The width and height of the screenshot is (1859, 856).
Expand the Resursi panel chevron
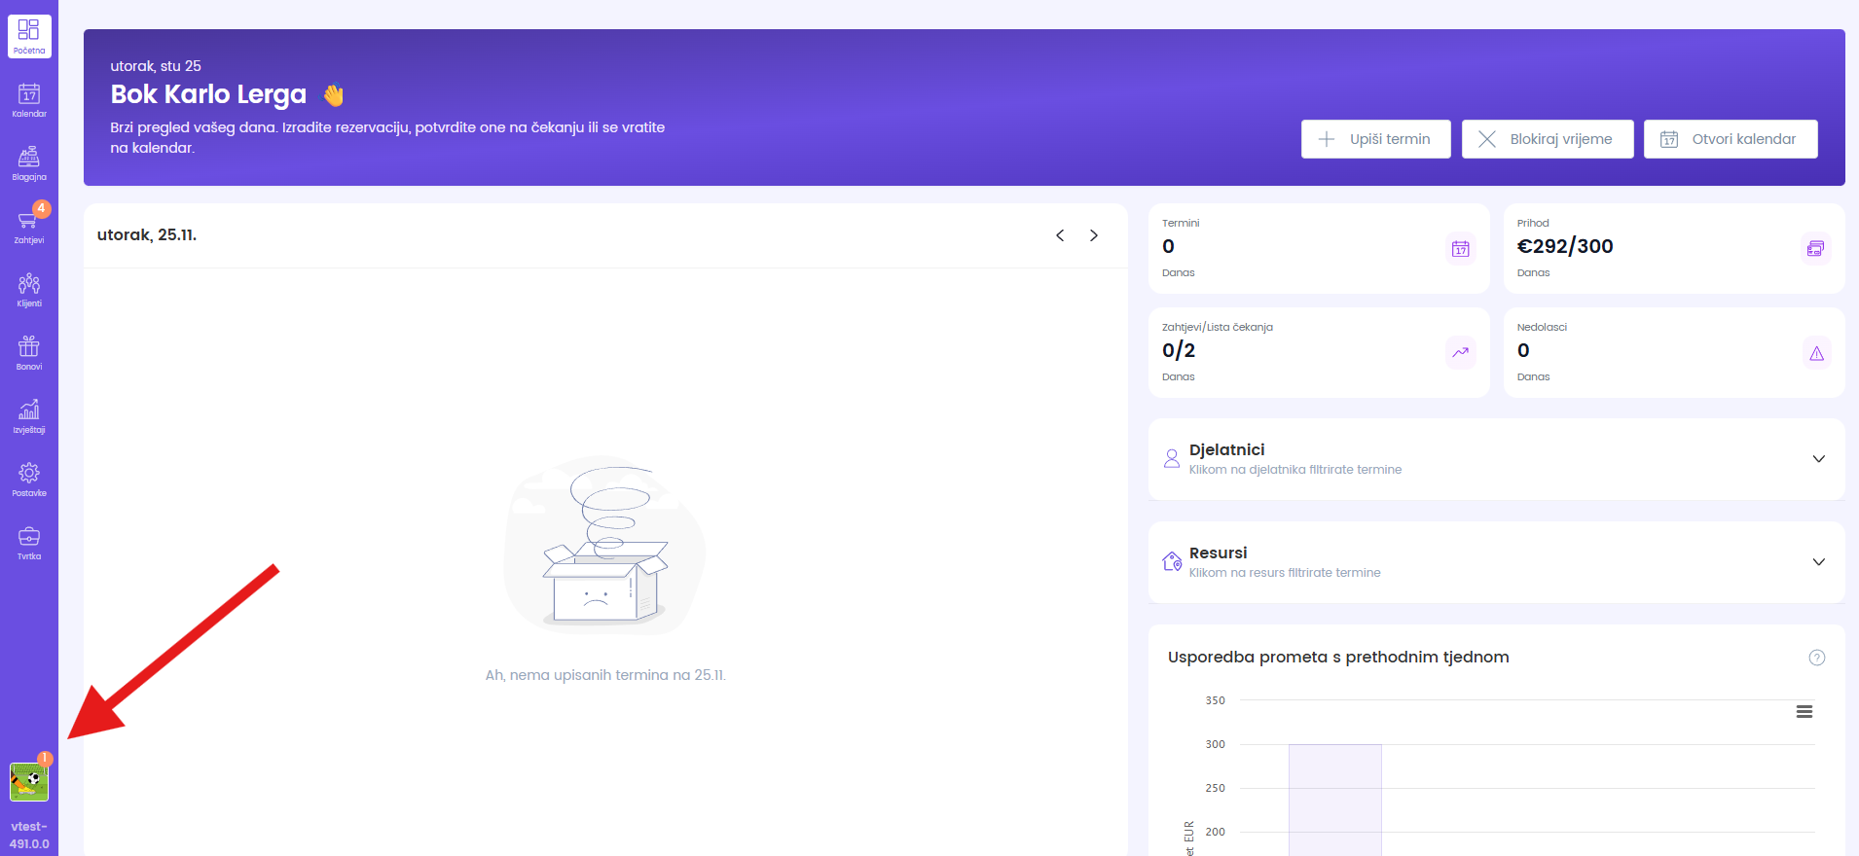coord(1818,562)
